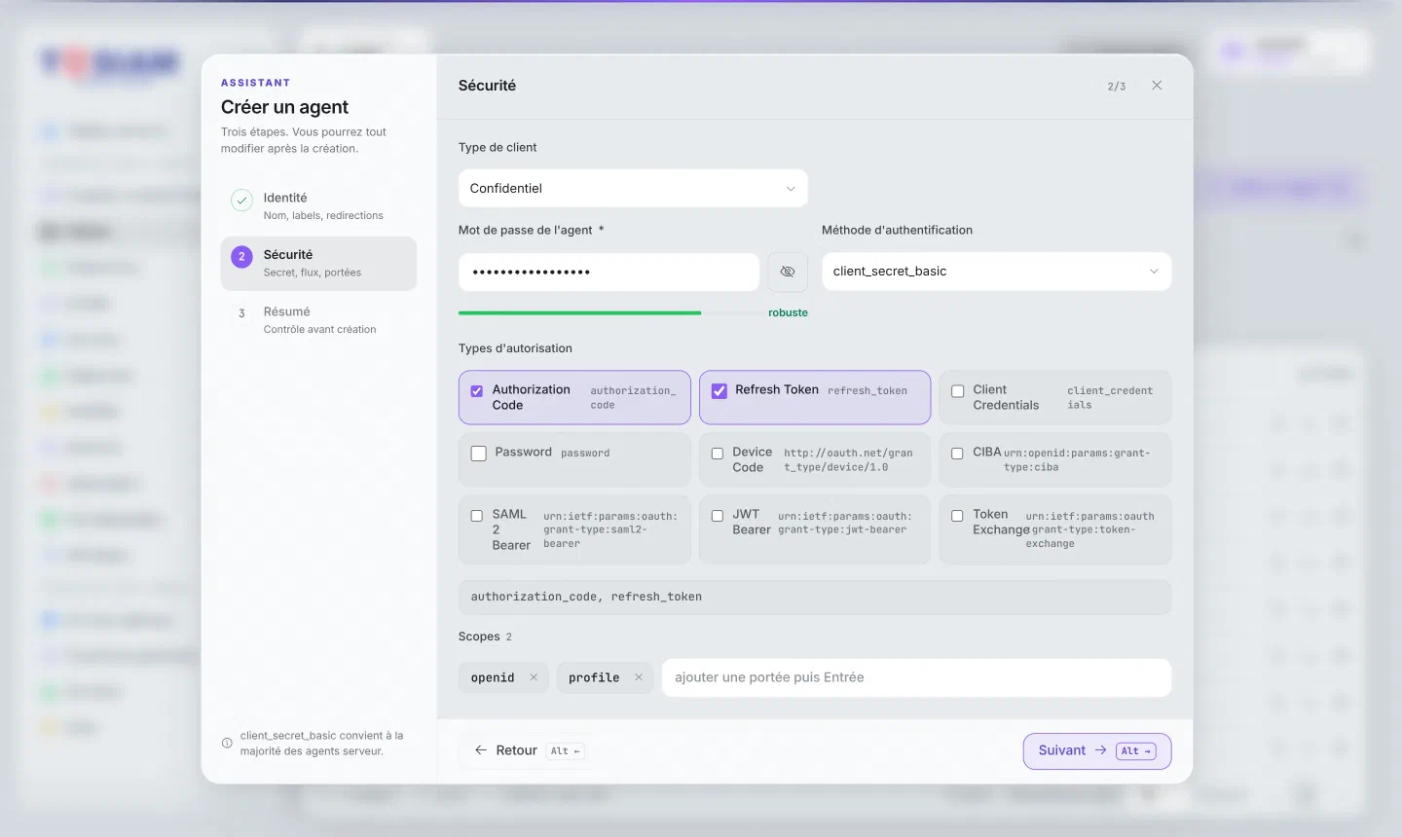Click the 2/3 step counter

pos(1117,87)
